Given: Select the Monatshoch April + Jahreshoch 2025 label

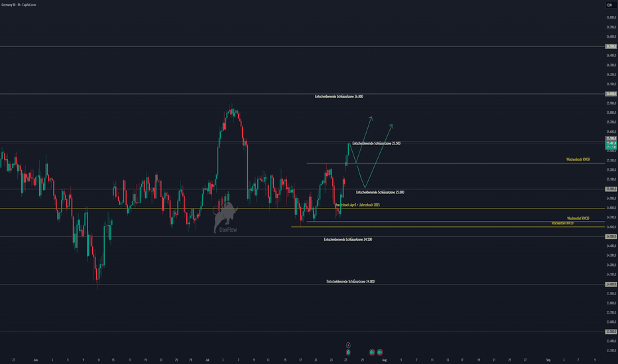Looking at the screenshot, I should pyautogui.click(x=357, y=205).
